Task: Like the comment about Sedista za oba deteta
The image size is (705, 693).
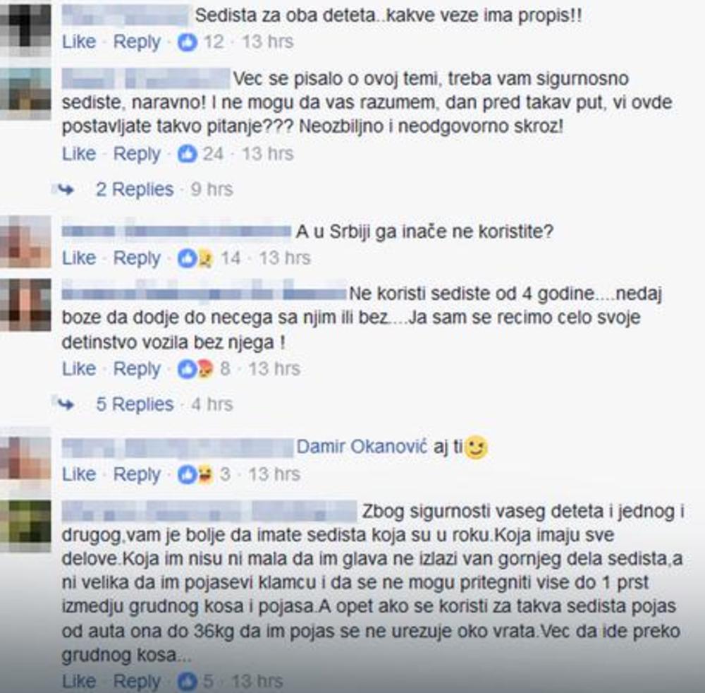Action: (79, 42)
